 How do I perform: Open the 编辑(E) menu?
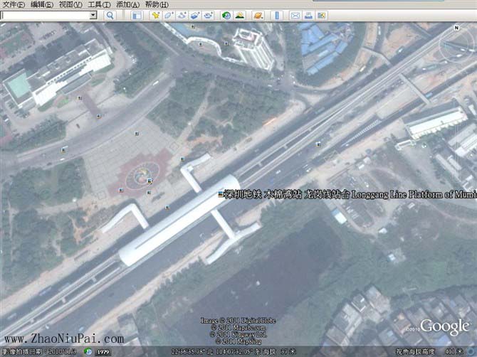(42, 4)
